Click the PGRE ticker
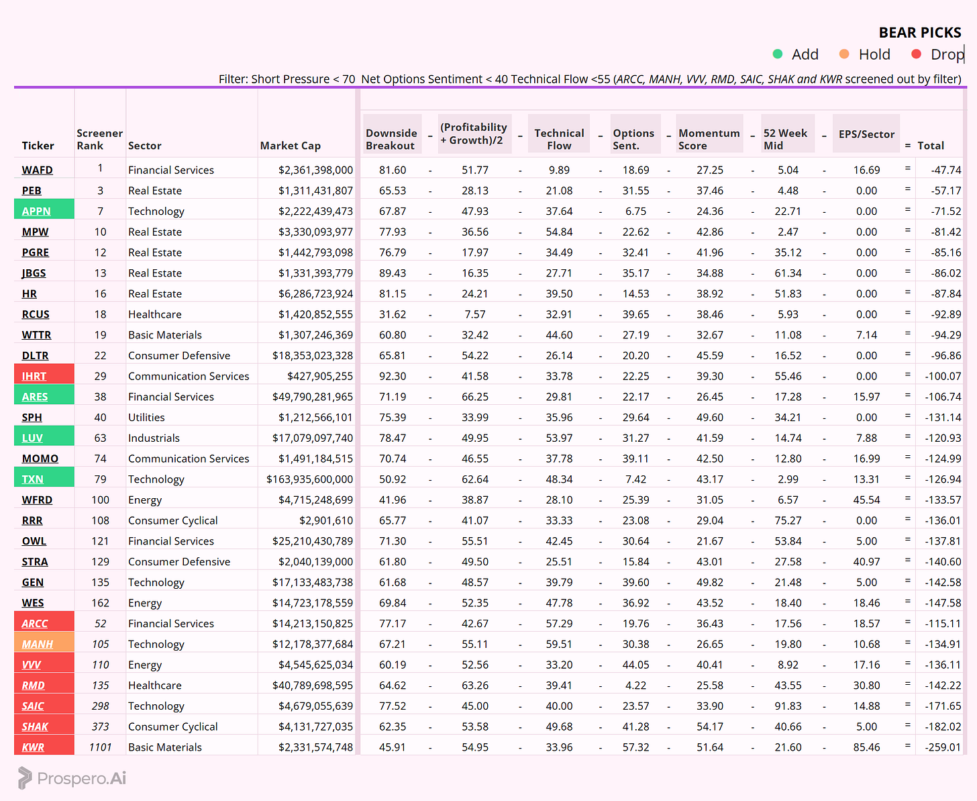Viewport: 977px width, 801px height. [36, 252]
